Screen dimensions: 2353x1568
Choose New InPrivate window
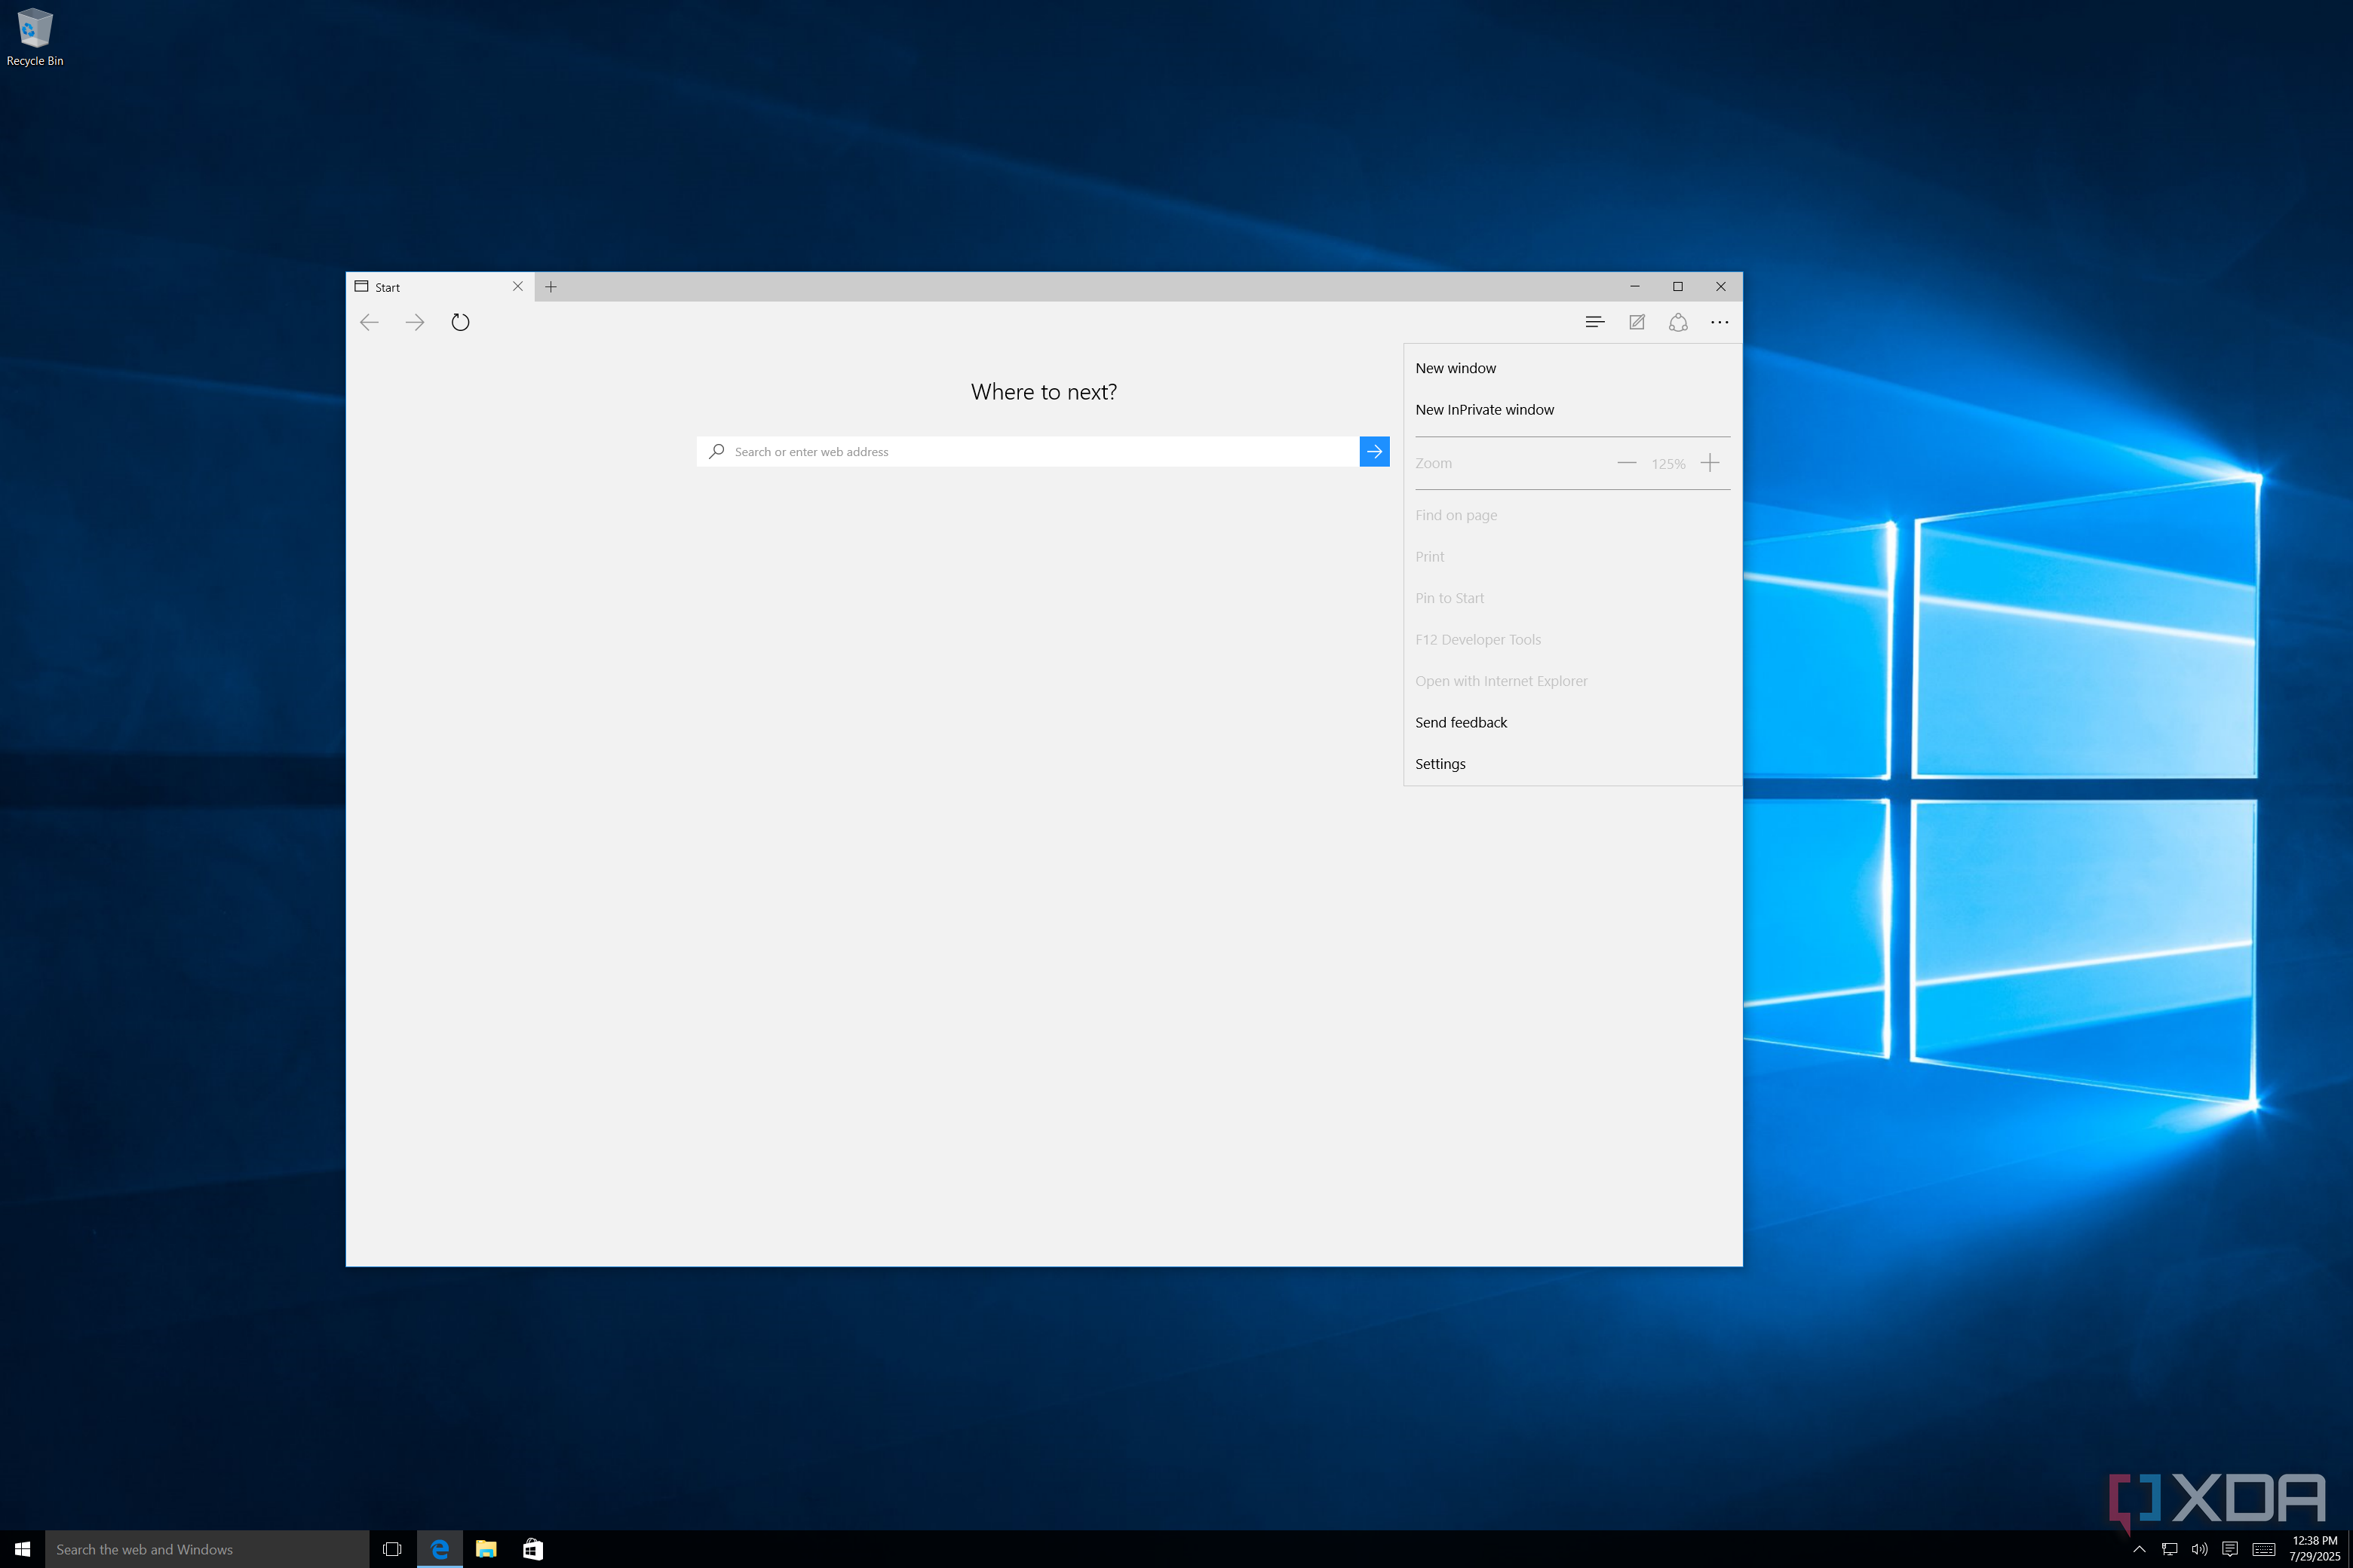tap(1572, 410)
